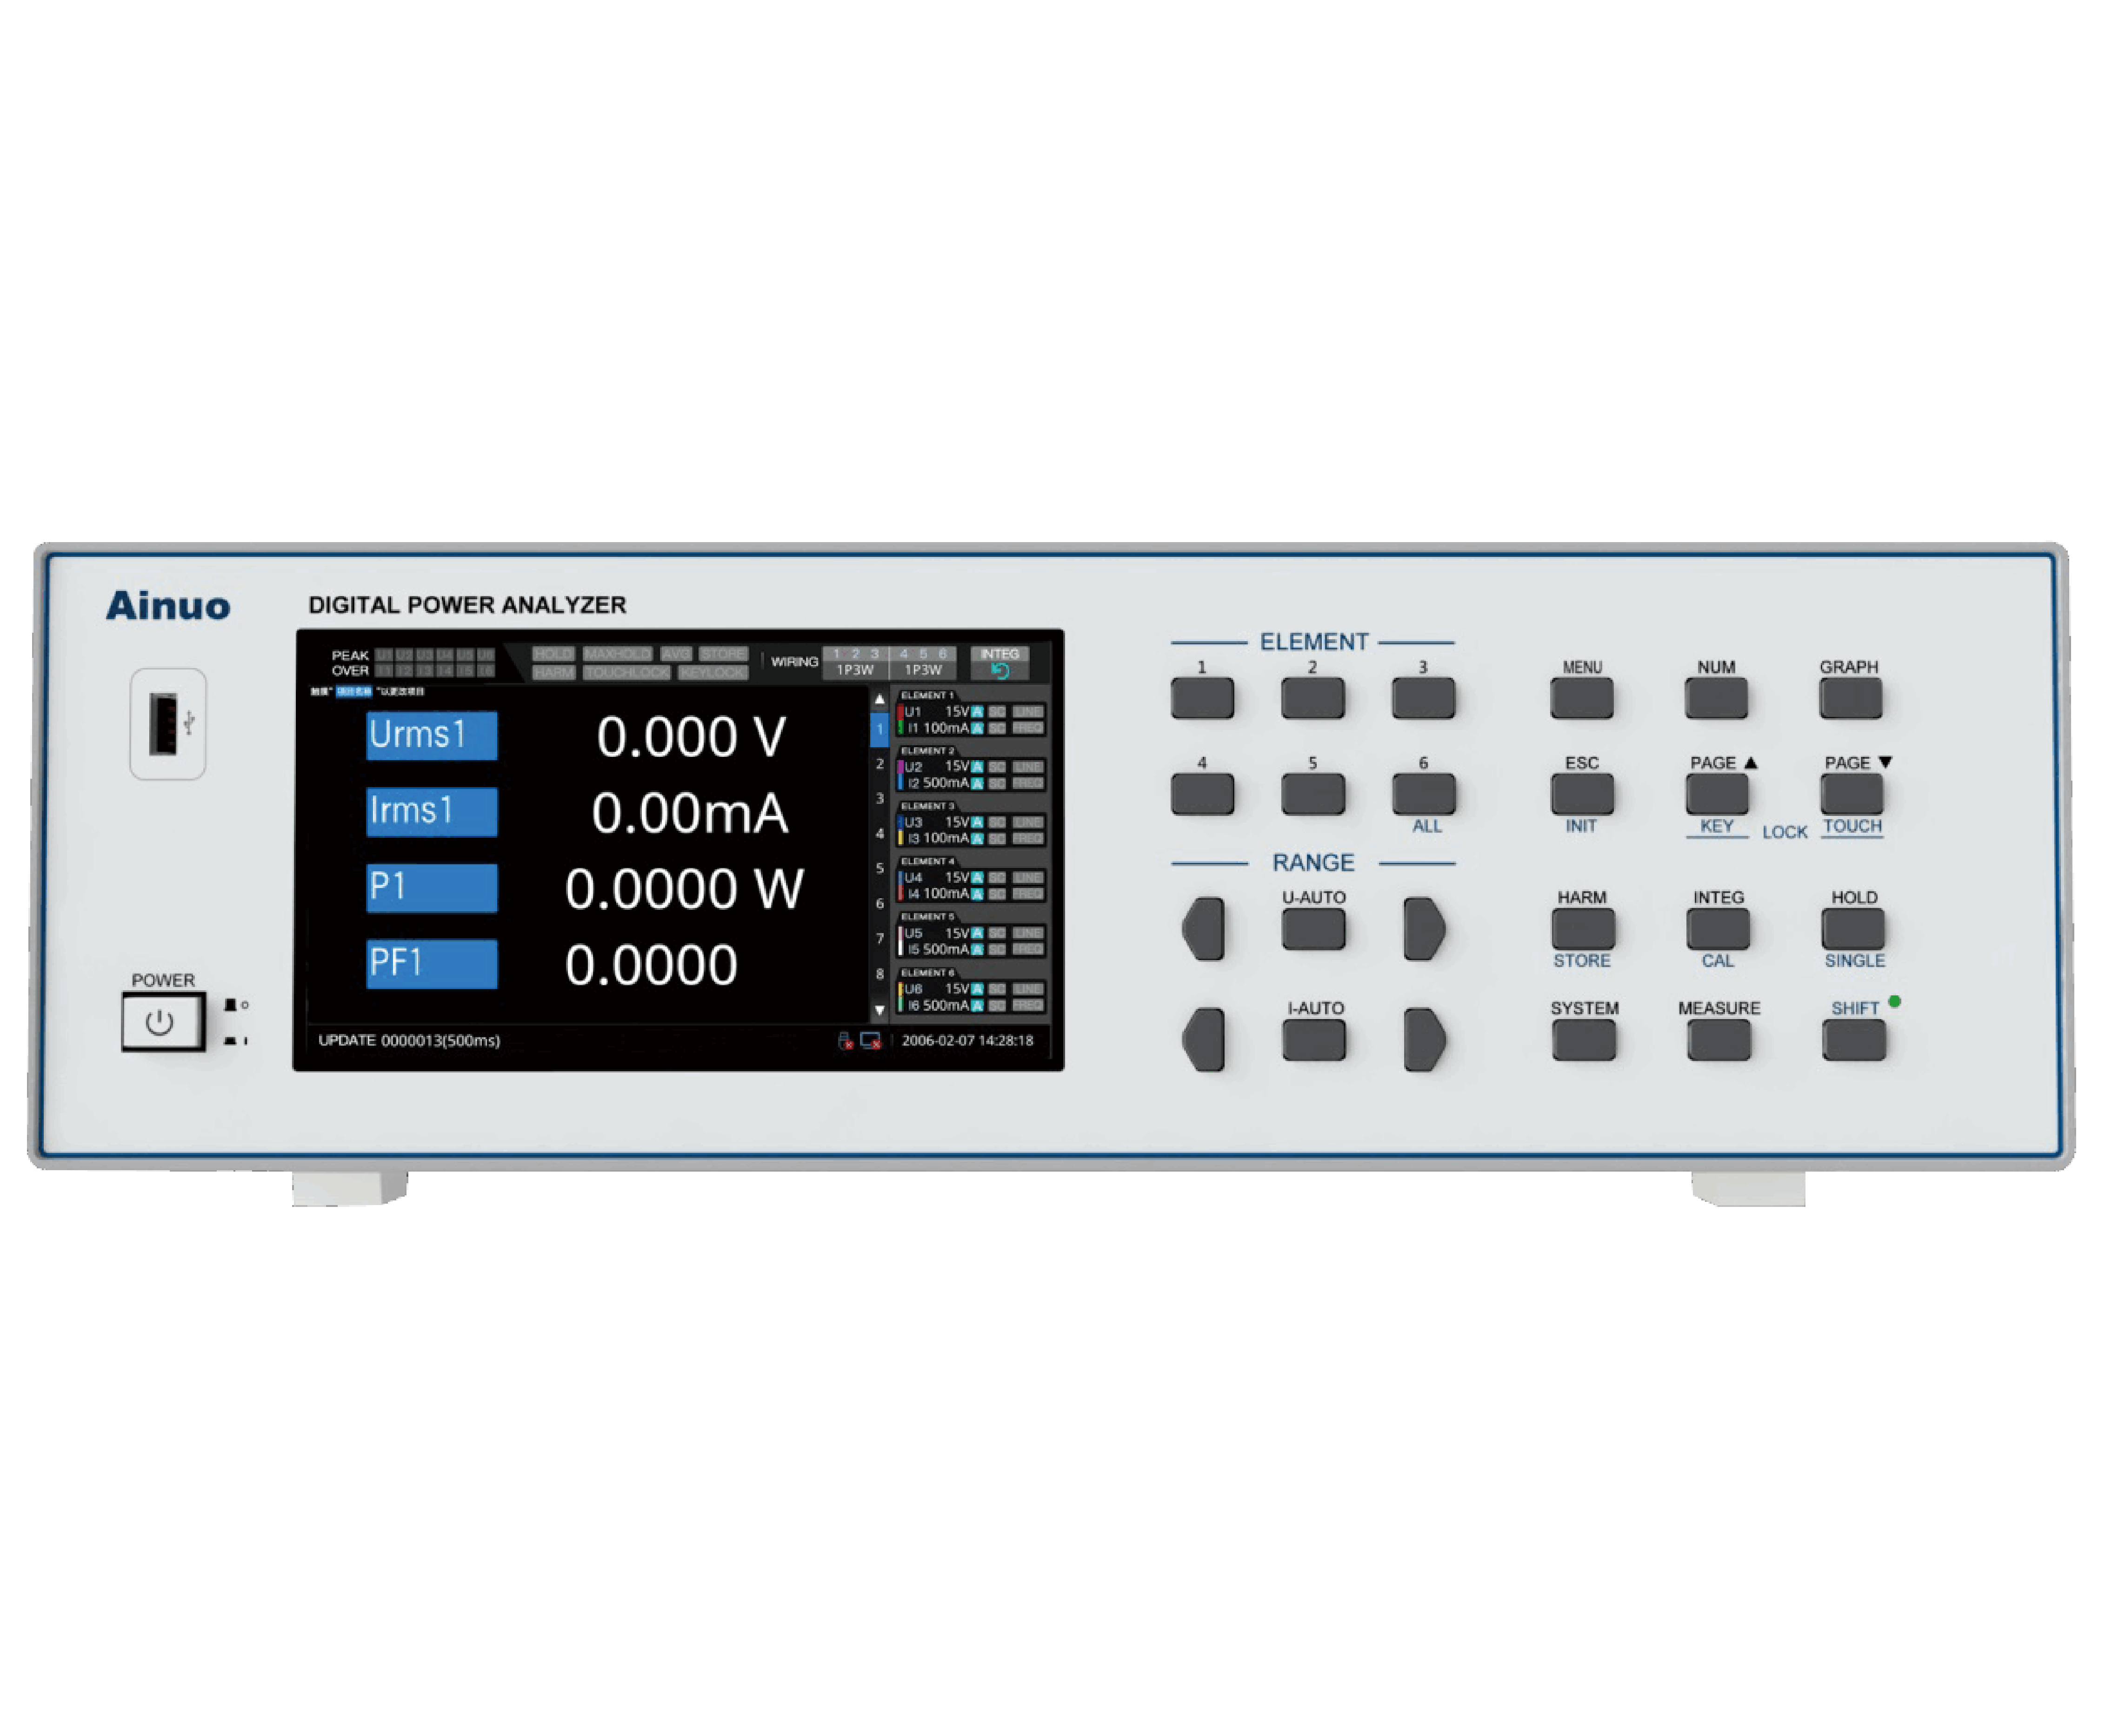
Task: Click the SYSTEM key
Action: 1583,1040
